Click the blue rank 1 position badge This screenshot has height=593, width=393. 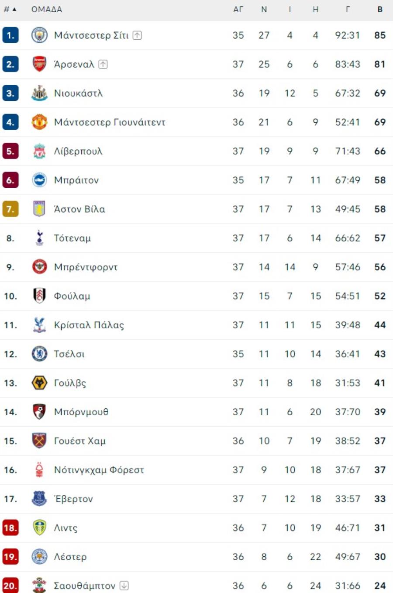tap(10, 35)
